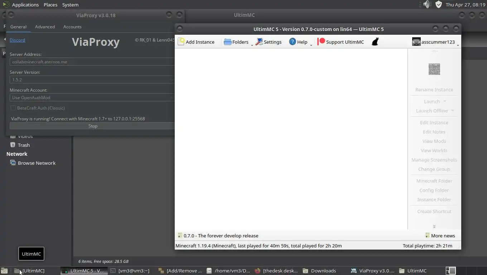This screenshot has height=275, width=487.
Task: Click Edit Notes
Action: pos(434,132)
